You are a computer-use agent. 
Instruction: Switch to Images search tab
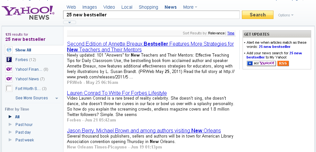click(90, 7)
